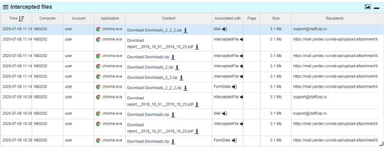This screenshot has height=148, width=385.
Task: Open the FormData arrow for Downloads_2_2_2.zip
Action: [x=234, y=87]
